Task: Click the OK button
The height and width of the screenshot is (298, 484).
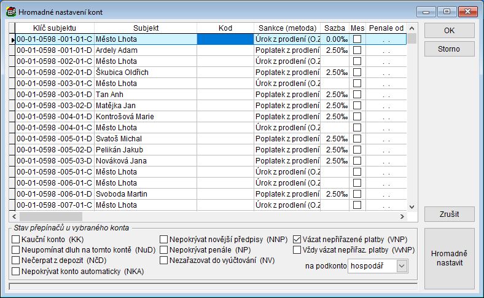Action: [x=449, y=31]
